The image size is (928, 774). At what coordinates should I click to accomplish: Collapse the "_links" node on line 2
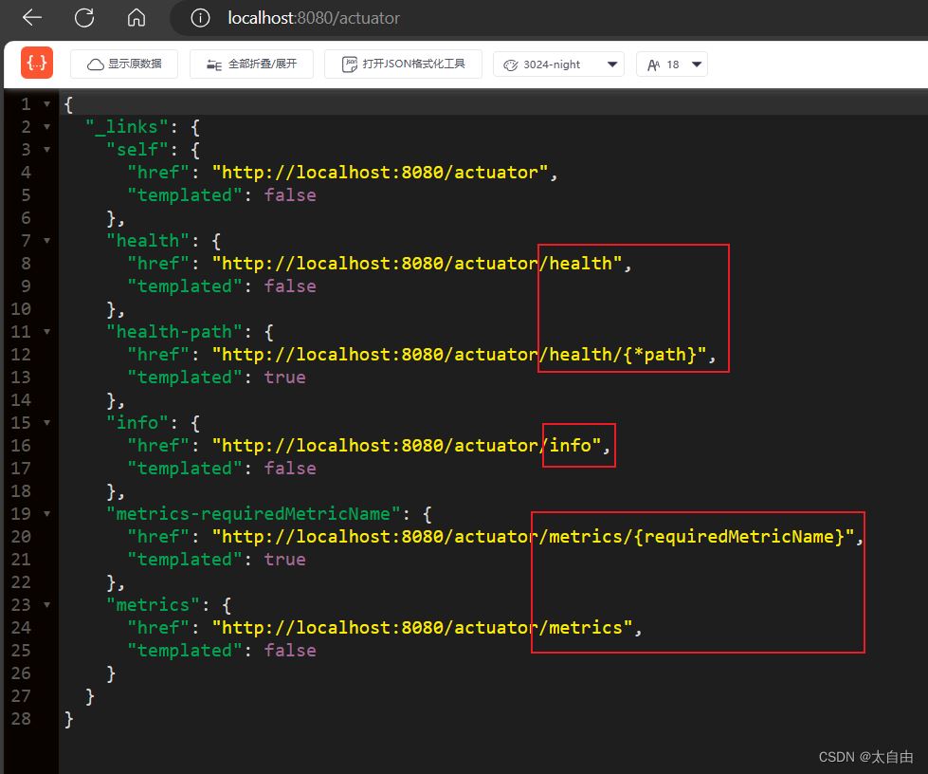pyautogui.click(x=46, y=127)
